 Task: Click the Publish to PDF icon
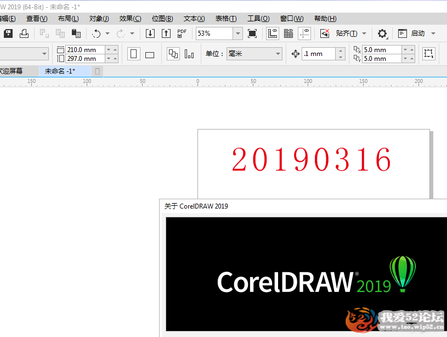tap(182, 33)
